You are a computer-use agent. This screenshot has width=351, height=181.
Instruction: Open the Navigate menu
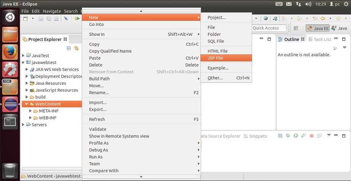point(52,11)
